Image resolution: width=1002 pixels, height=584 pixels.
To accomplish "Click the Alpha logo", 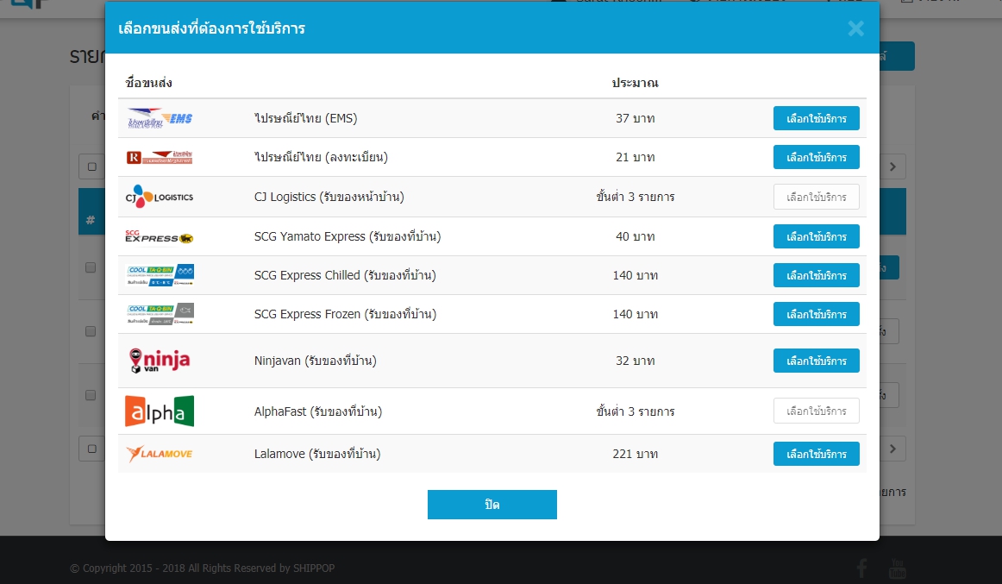I will (160, 411).
